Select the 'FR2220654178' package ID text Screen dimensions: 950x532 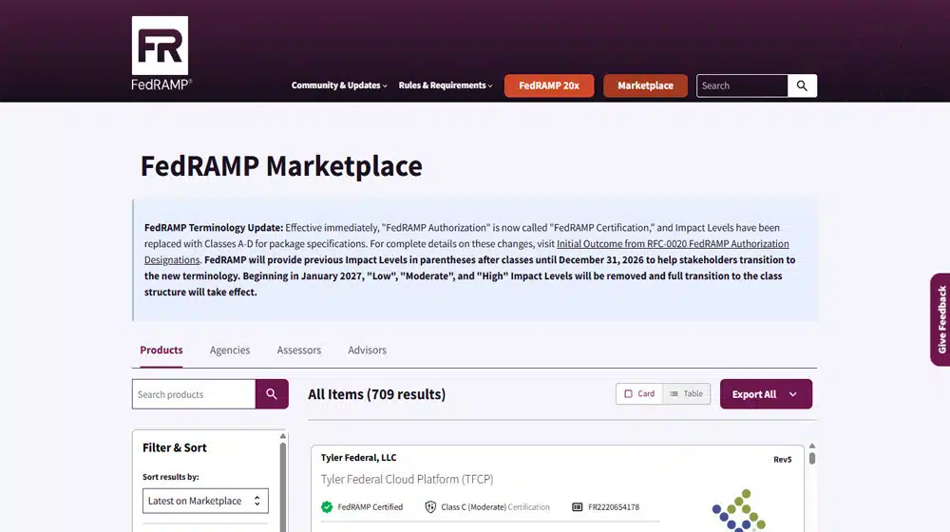(614, 507)
